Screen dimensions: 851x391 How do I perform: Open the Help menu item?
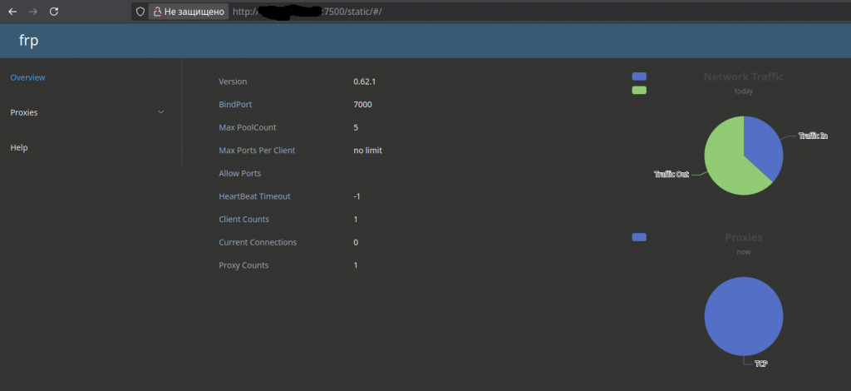point(19,148)
